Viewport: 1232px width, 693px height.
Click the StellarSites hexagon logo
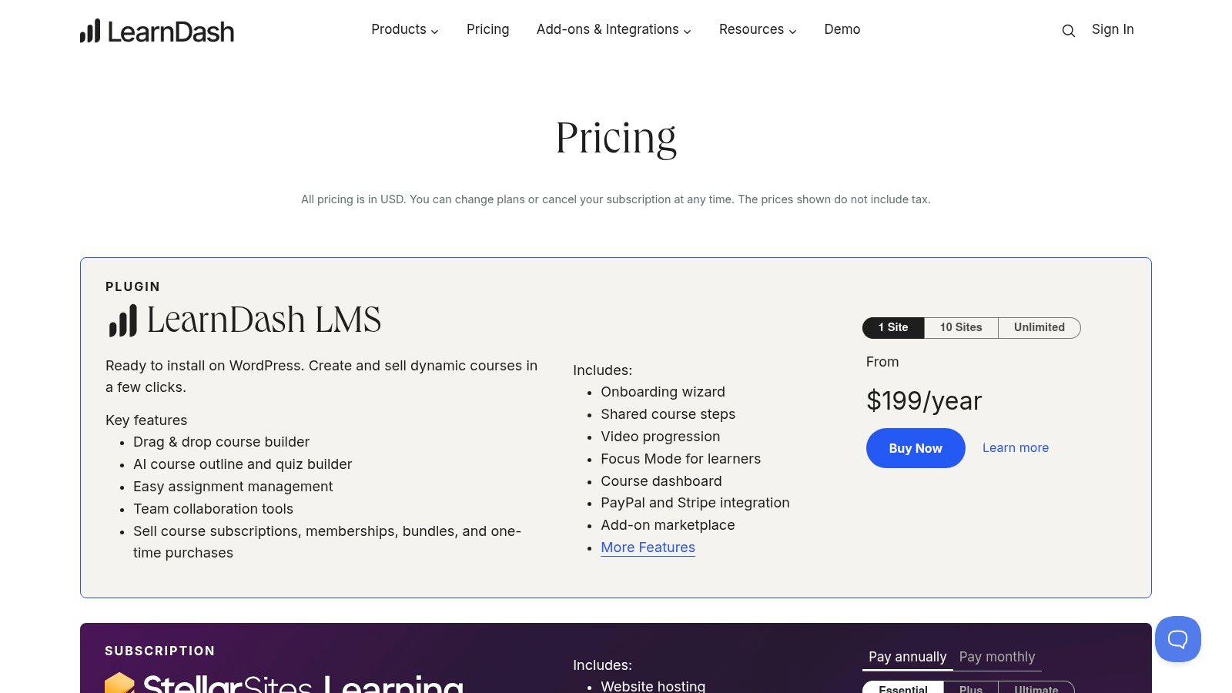coord(121,684)
